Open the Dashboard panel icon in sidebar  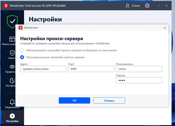(12, 39)
